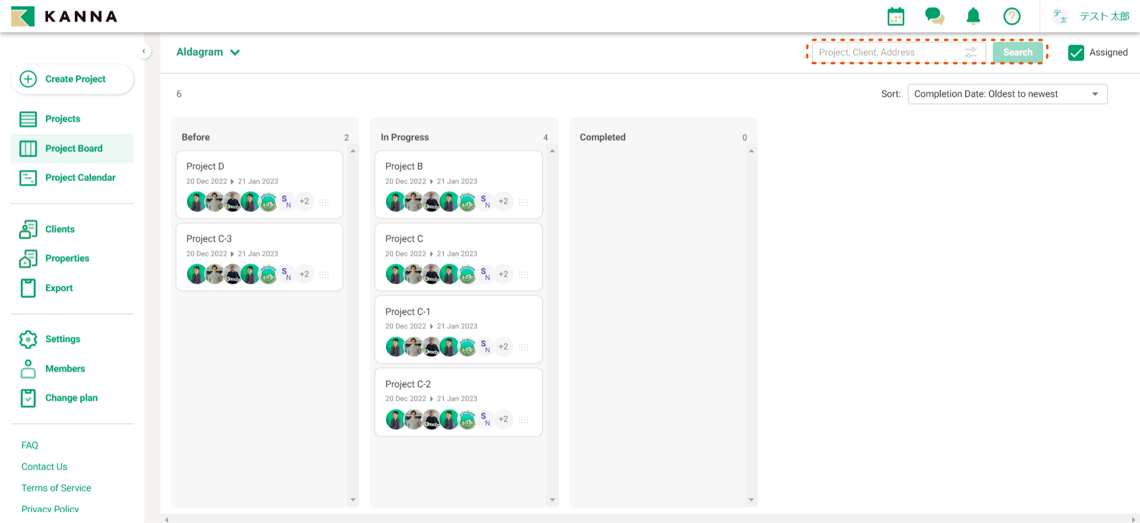Open the Terms of Service link
Viewport: 1140px width, 523px height.
pyautogui.click(x=56, y=488)
